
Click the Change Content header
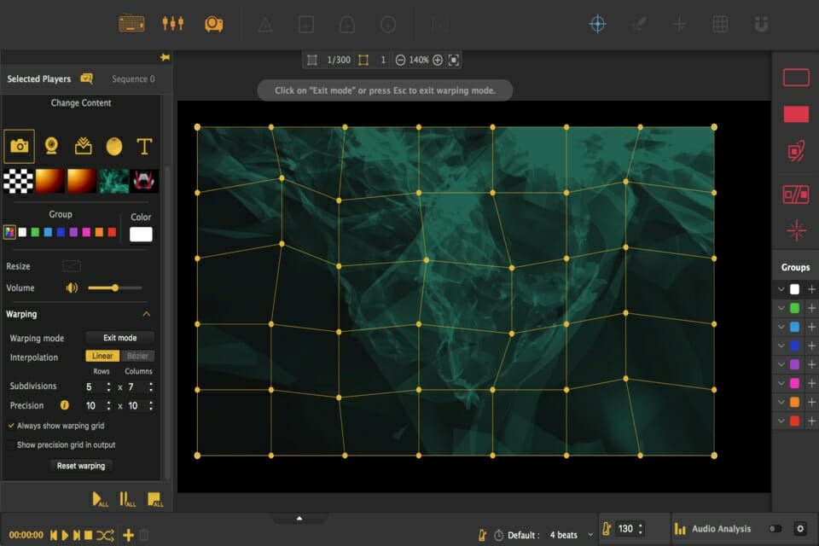click(x=82, y=102)
